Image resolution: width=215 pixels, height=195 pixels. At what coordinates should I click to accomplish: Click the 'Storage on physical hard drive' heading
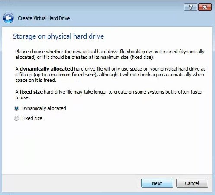58,36
